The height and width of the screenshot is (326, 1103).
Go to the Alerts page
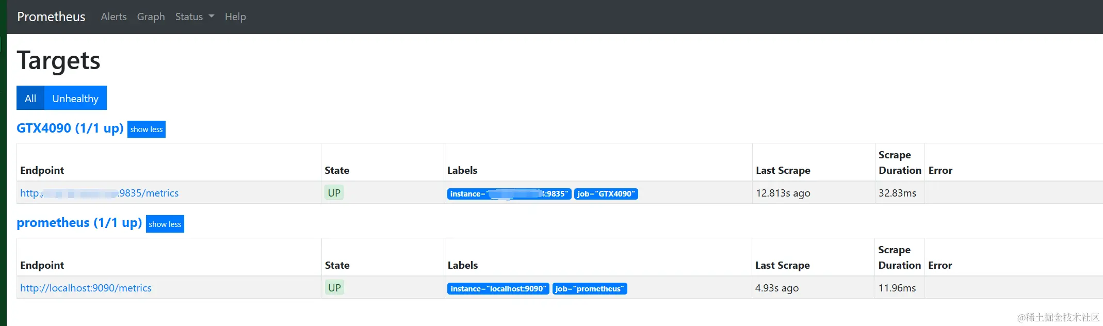113,17
